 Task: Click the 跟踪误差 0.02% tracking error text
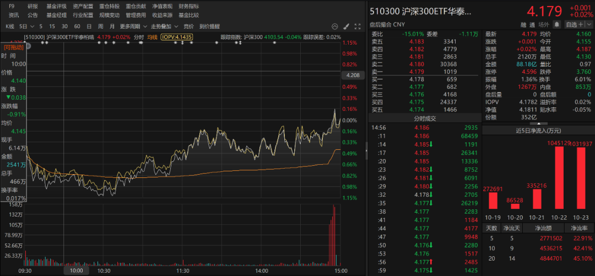(x=322, y=37)
